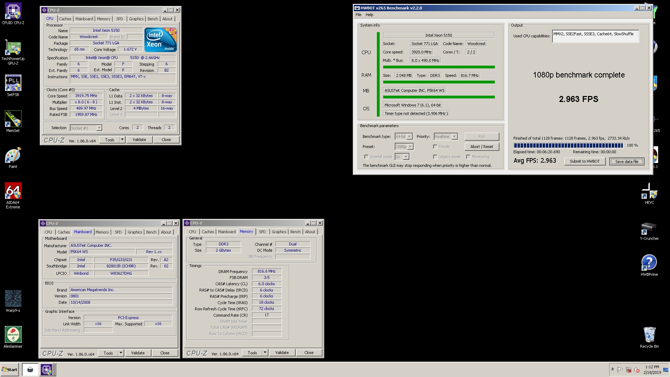Click the Used CPU capabilities text box
Image resolution: width=670 pixels, height=377 pixels.
click(x=595, y=36)
